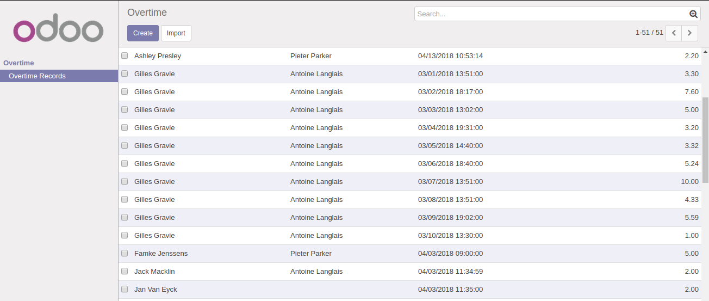Toggle checkbox for Jan Van Eyck row

[125, 289]
